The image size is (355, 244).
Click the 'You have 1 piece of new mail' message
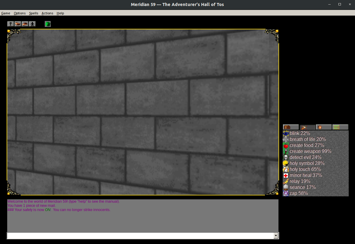point(32,206)
